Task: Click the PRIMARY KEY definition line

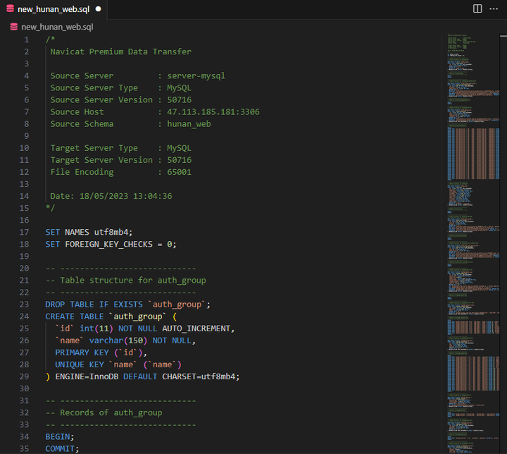Action: (x=101, y=352)
